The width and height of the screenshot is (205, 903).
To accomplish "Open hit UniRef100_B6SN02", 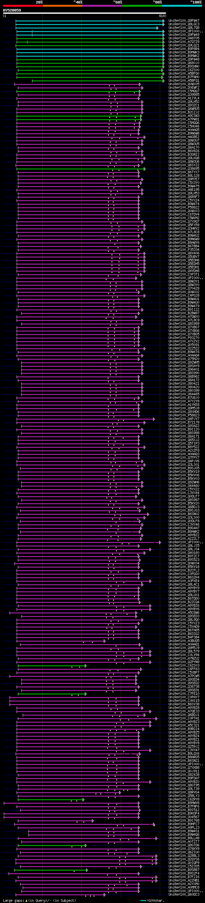I will (x=184, y=514).
